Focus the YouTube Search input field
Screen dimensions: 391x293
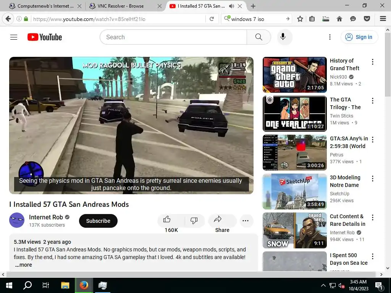174,37
